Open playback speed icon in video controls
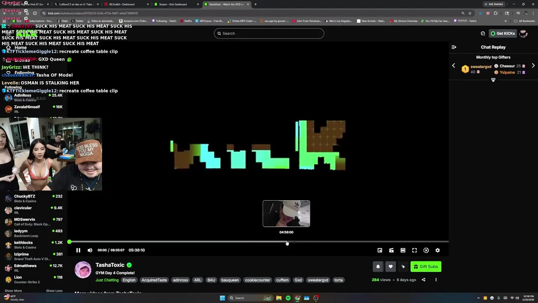 [426, 250]
